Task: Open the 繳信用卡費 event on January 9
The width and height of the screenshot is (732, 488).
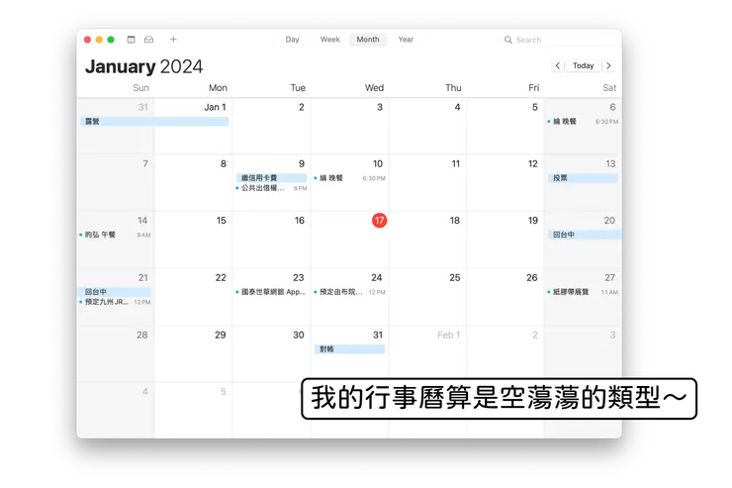Action: [x=271, y=178]
